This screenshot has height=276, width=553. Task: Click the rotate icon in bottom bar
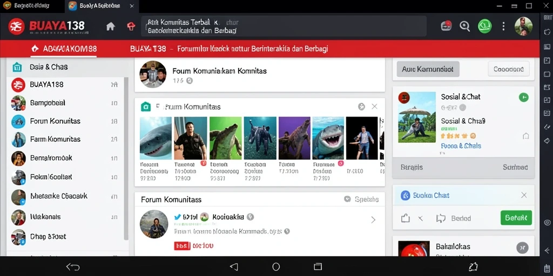point(473,266)
